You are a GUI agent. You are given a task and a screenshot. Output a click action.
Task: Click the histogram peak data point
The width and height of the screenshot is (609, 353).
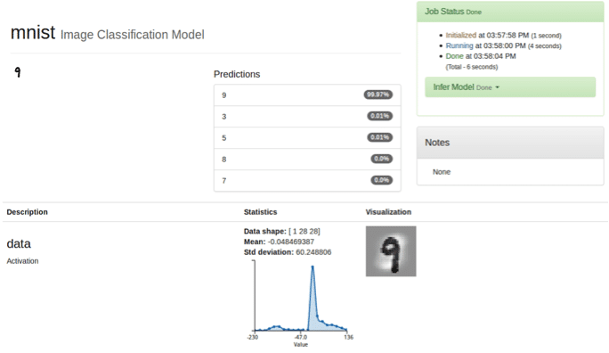(x=313, y=267)
